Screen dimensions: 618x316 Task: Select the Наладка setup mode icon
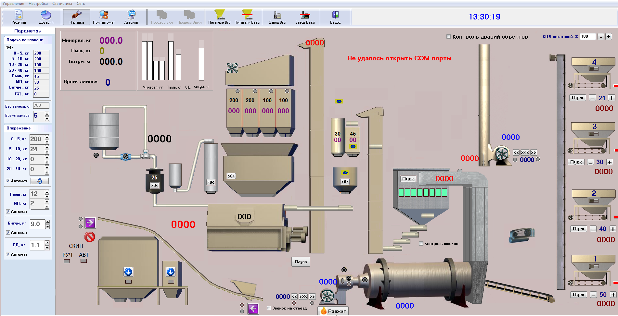point(77,17)
